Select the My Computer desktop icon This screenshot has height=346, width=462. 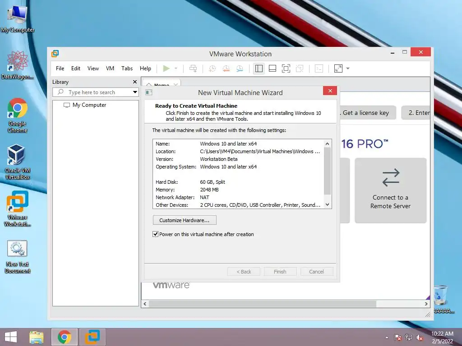18,18
